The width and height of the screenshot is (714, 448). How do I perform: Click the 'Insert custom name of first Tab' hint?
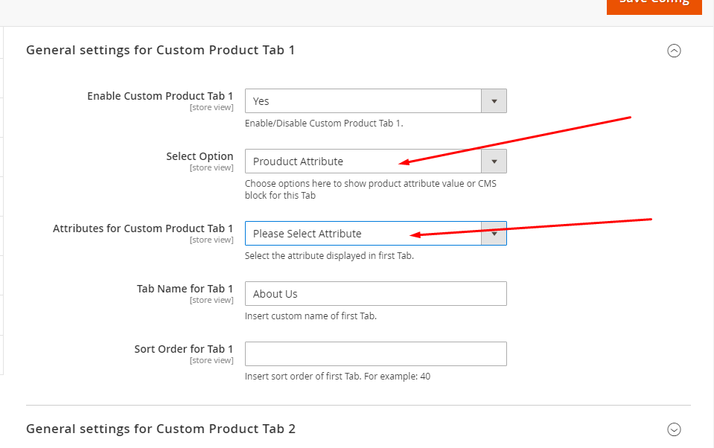point(310,316)
